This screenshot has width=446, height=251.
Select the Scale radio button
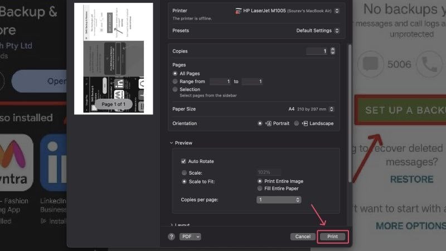185,173
